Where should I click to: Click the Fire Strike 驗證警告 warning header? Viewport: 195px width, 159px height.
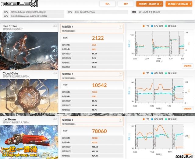(68, 26)
